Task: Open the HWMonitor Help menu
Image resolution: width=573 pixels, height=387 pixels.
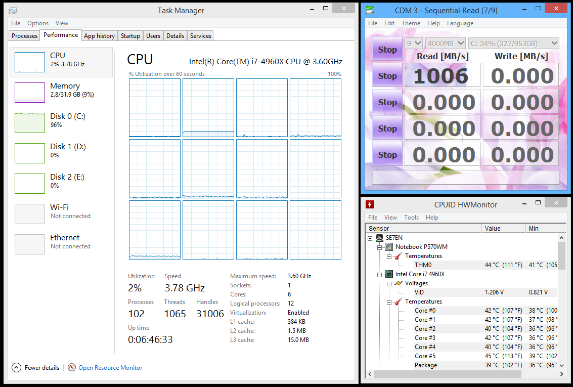Action: 432,218
